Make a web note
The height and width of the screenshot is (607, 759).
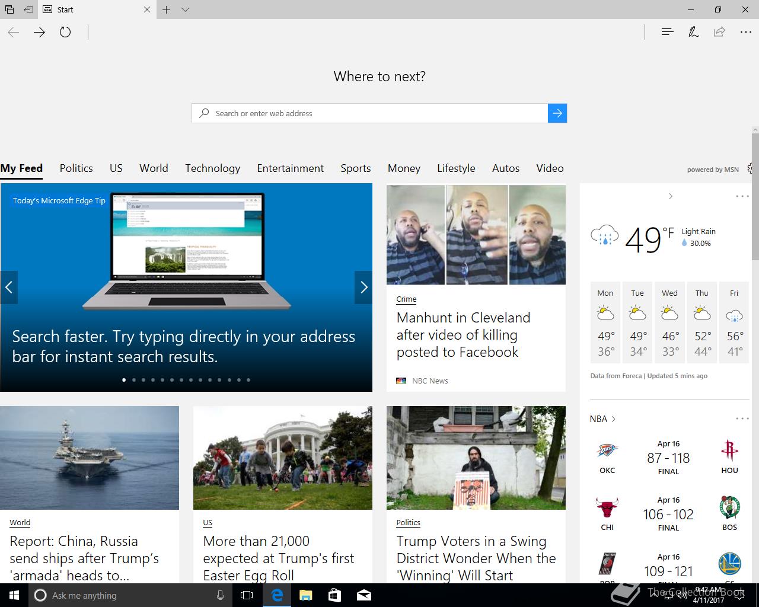tap(693, 32)
